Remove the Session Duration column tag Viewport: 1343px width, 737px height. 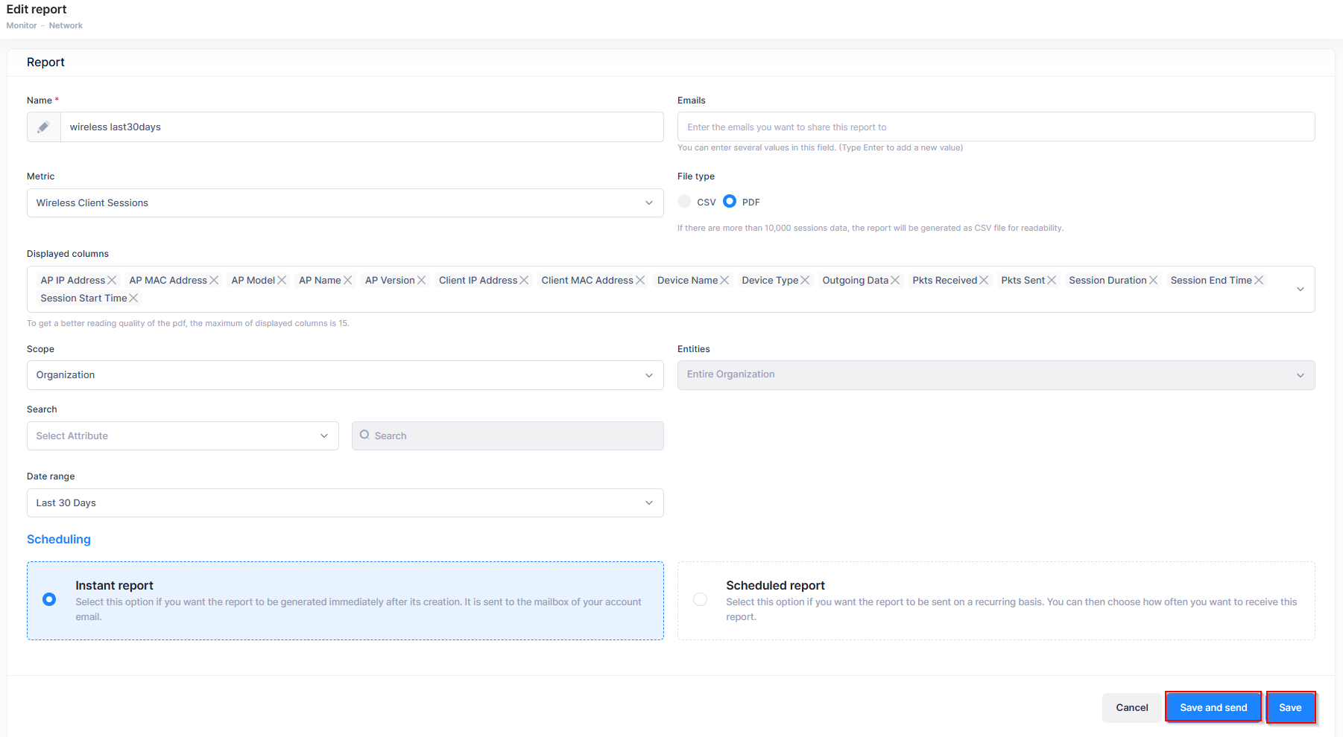pyautogui.click(x=1153, y=281)
